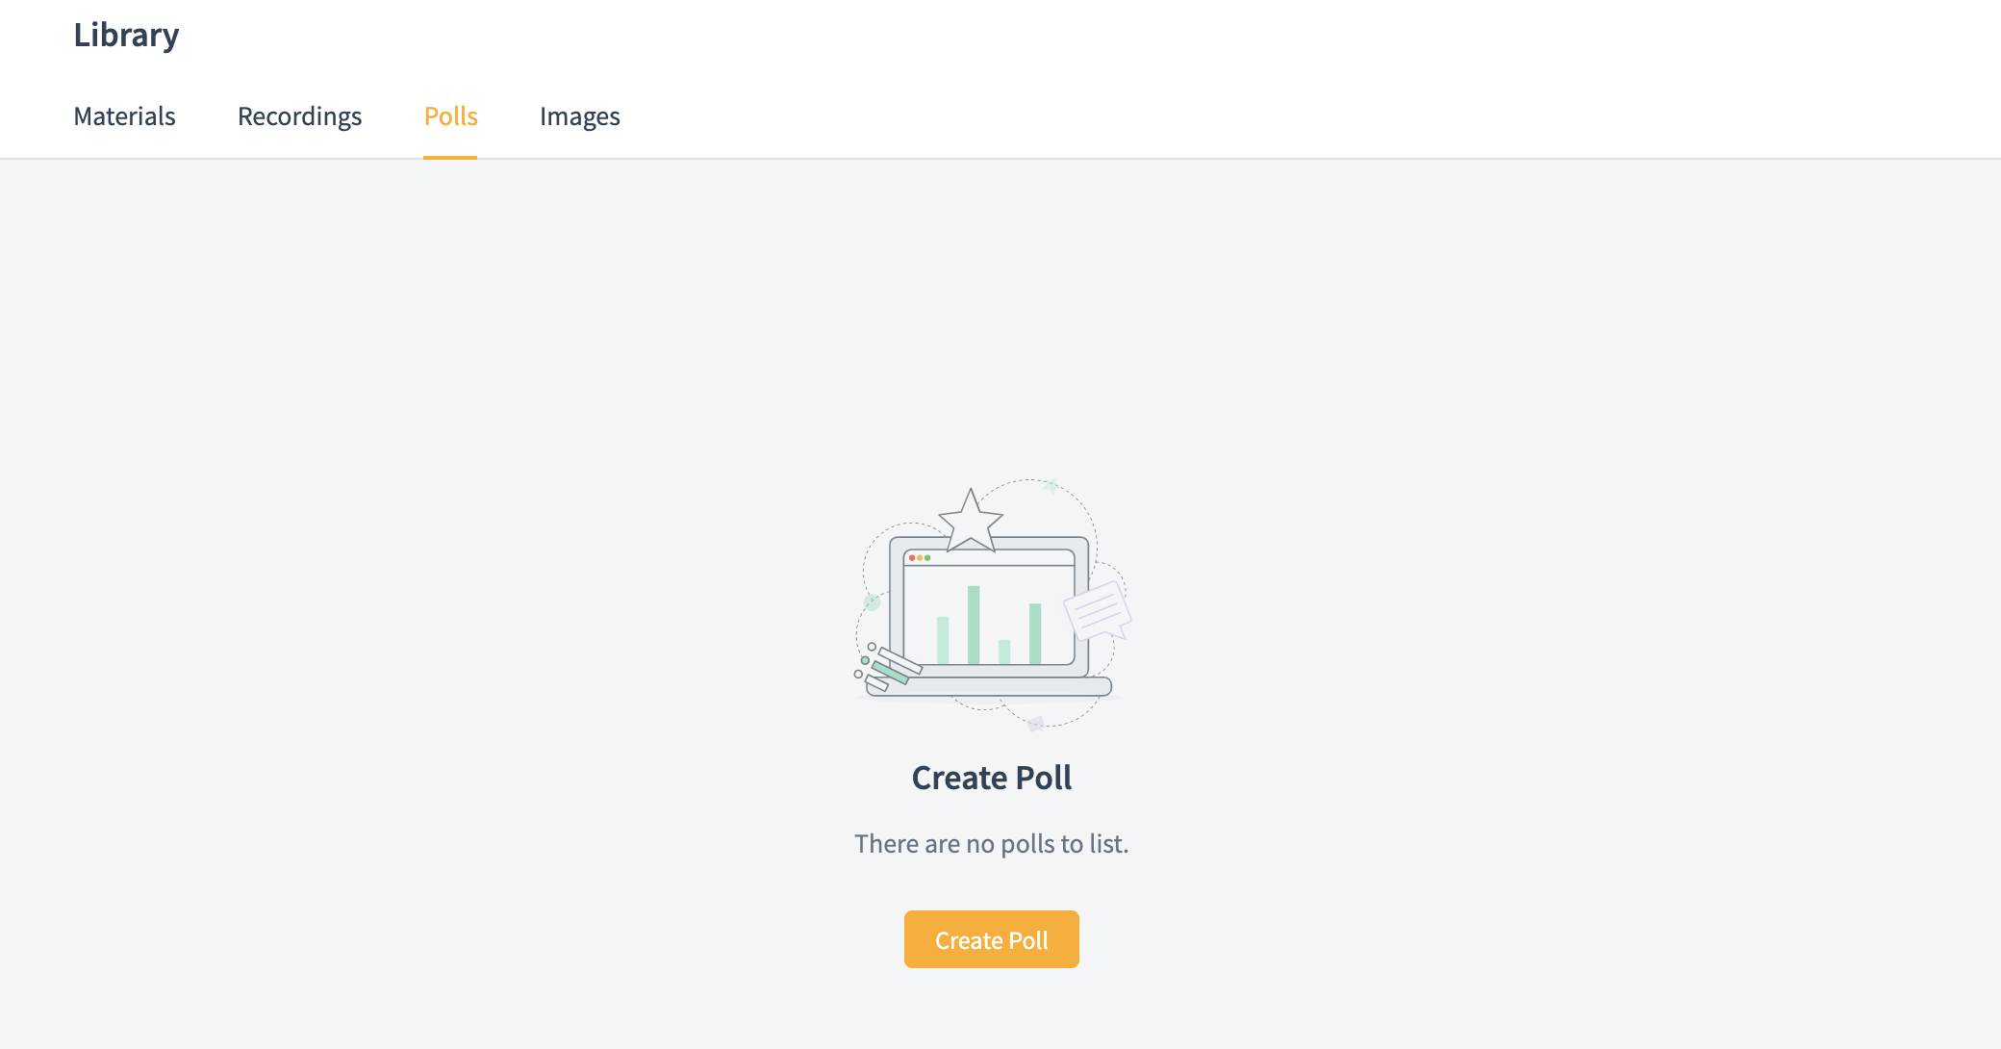Click the Library page heading
Image resolution: width=2001 pixels, height=1049 pixels.
(x=126, y=35)
